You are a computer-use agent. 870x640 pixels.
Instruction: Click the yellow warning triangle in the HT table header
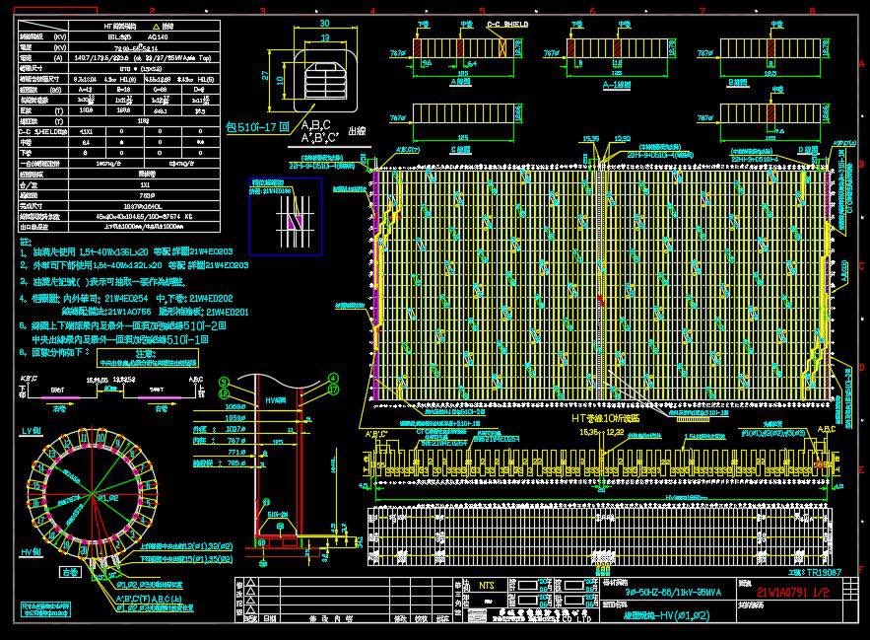[x=156, y=26]
